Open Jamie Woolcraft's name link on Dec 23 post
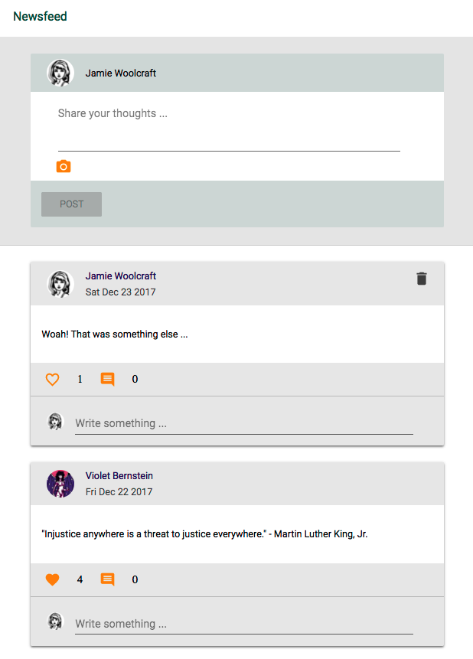The height and width of the screenshot is (659, 473). click(121, 276)
